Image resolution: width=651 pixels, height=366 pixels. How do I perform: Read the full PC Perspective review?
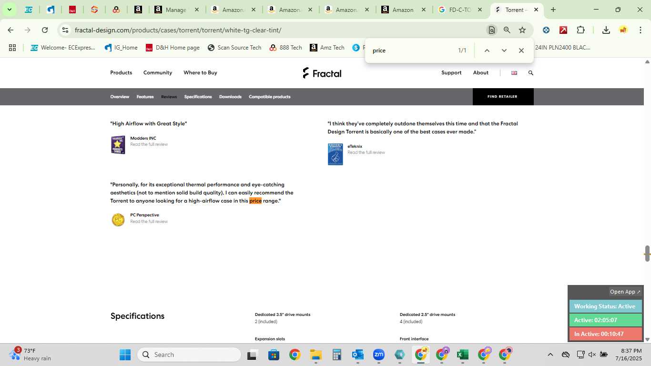pyautogui.click(x=149, y=222)
